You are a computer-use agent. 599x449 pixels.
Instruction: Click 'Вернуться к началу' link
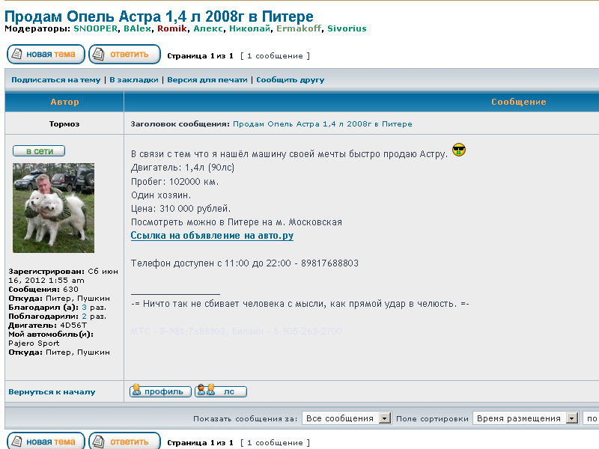(x=52, y=391)
